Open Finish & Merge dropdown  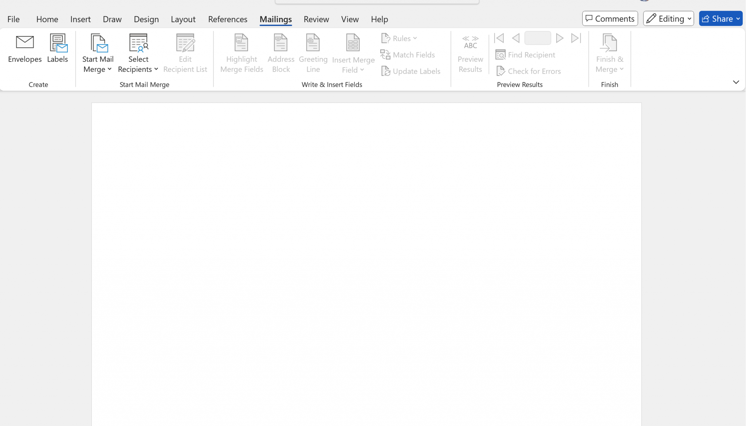point(609,54)
